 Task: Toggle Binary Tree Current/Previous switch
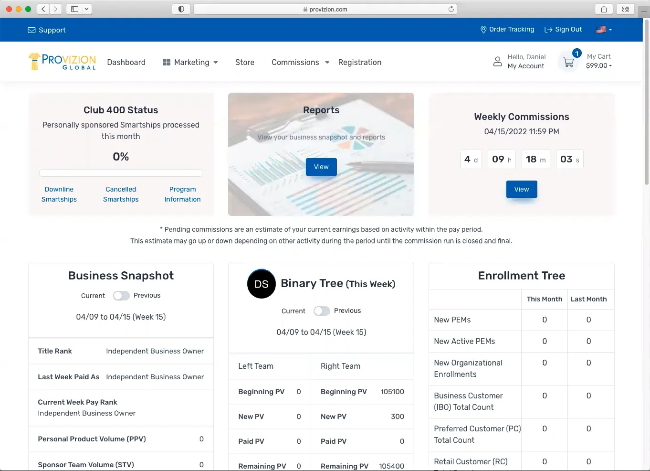pos(322,311)
